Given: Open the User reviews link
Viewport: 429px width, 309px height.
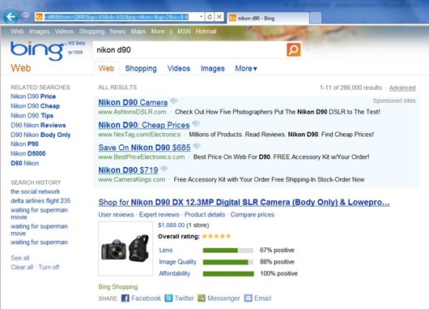Looking at the screenshot, I should pyautogui.click(x=116, y=214).
